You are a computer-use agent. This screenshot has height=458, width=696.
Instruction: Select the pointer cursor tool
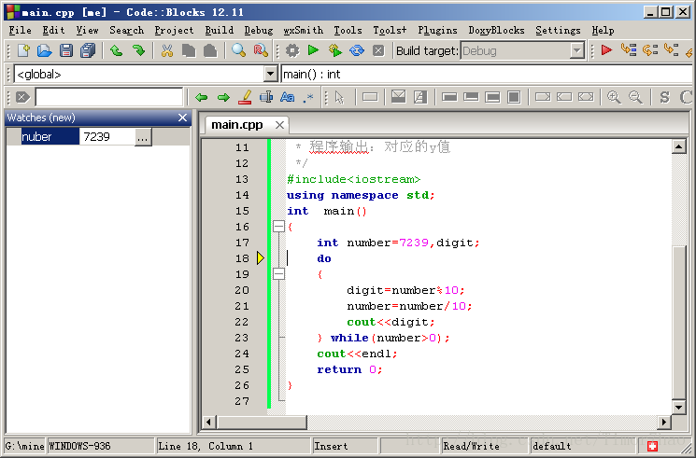(339, 97)
